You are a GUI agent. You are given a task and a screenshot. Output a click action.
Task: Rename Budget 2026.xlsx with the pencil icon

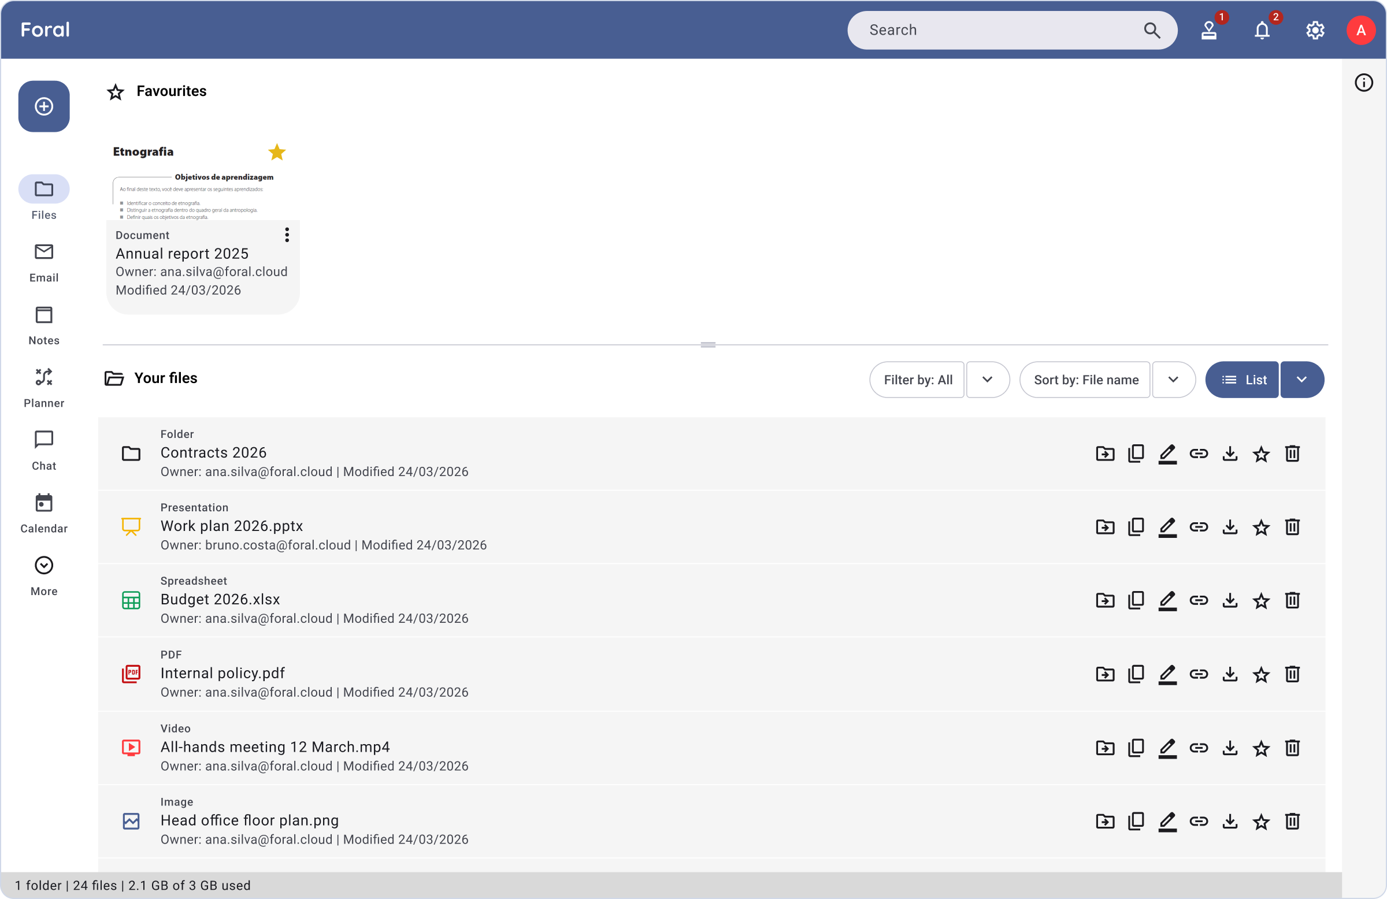(x=1167, y=600)
